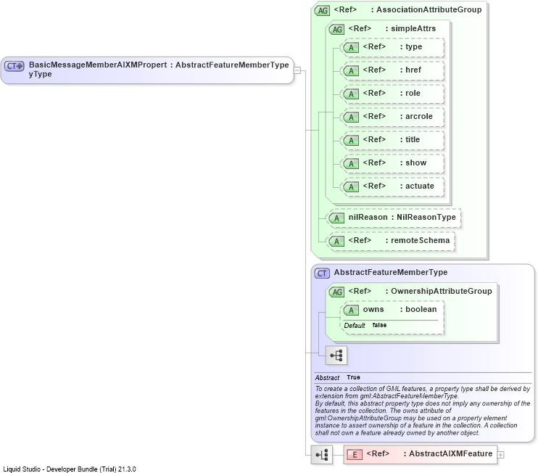Image resolution: width=538 pixels, height=473 pixels.
Task: Click the E icon of AbstractAIXMFeature
Action: [355, 455]
